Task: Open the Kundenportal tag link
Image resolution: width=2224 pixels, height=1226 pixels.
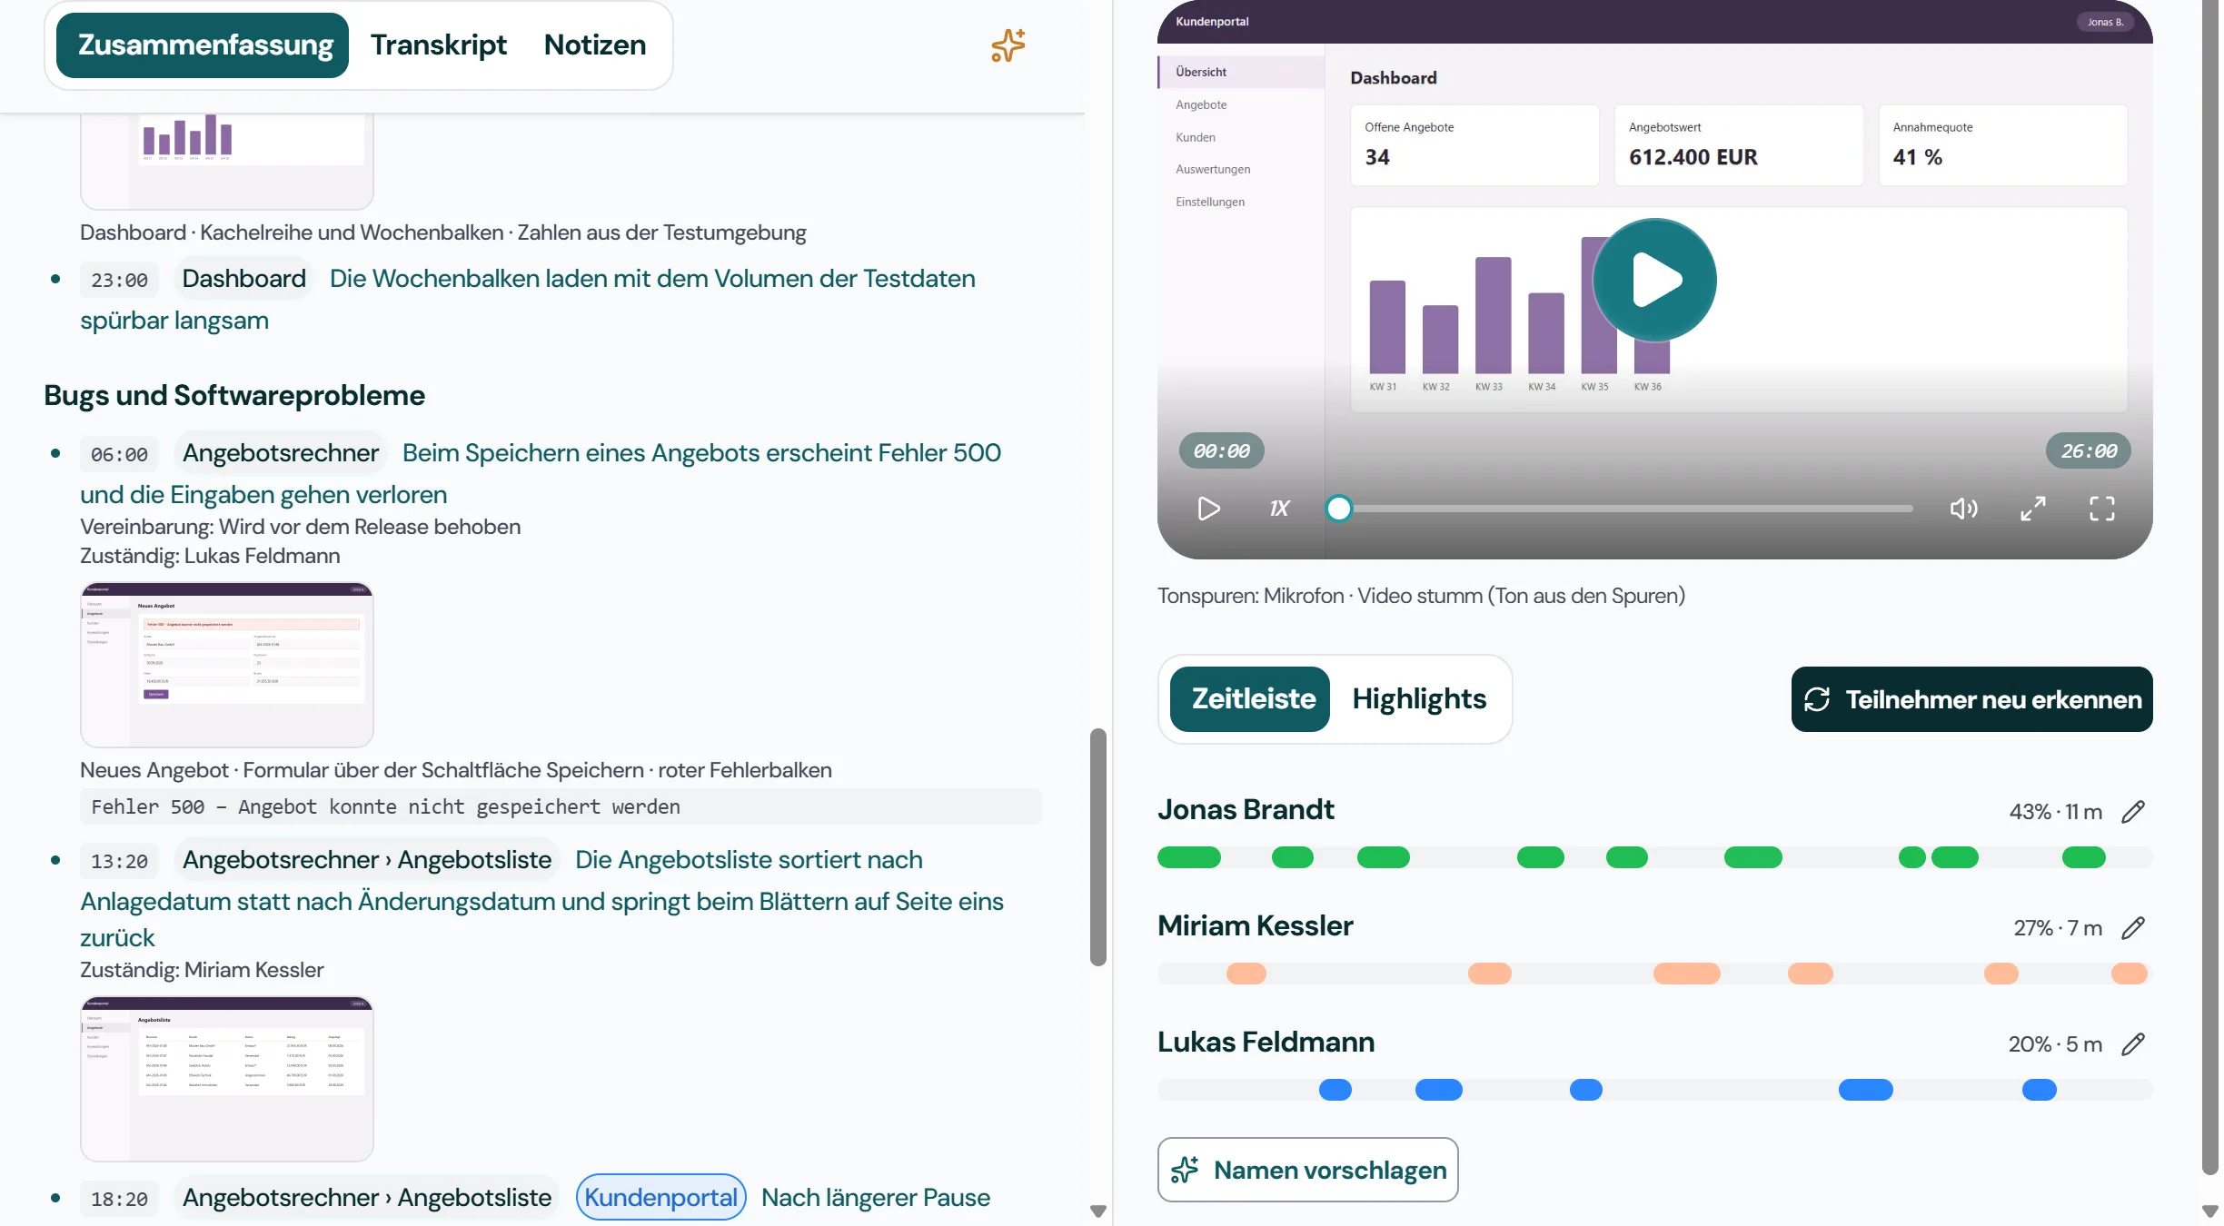Action: point(661,1197)
